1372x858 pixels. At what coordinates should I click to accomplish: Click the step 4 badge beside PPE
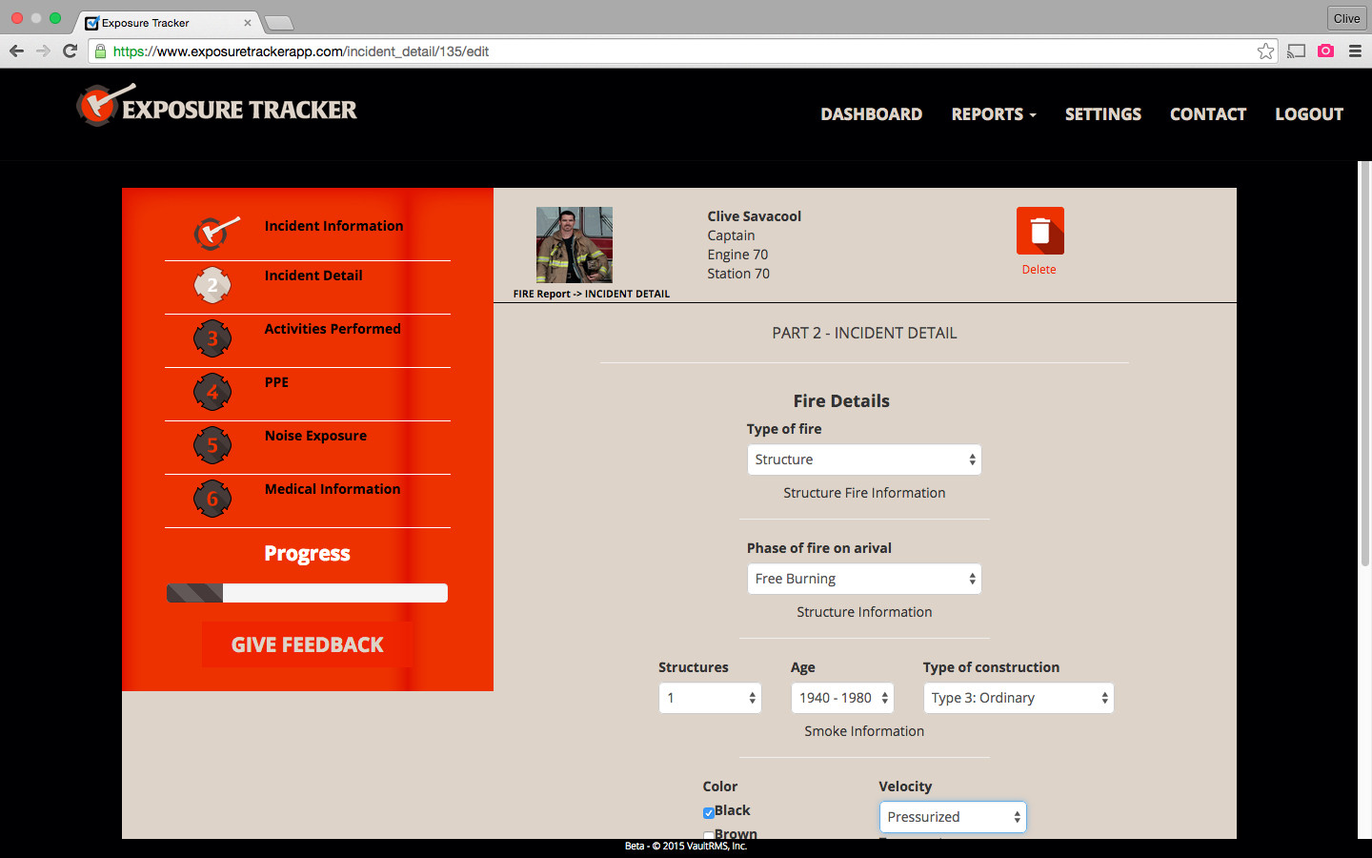tap(212, 392)
